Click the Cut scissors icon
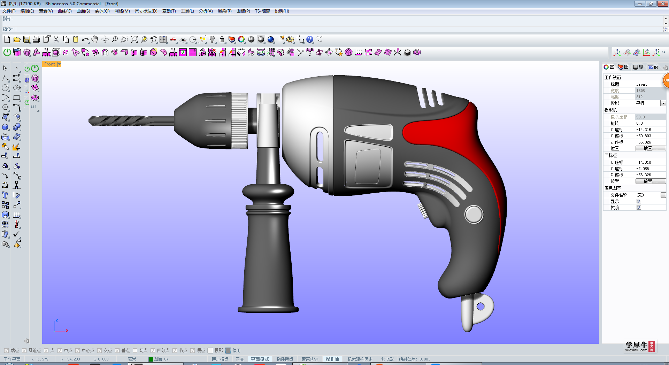The width and height of the screenshot is (669, 365). click(x=56, y=39)
